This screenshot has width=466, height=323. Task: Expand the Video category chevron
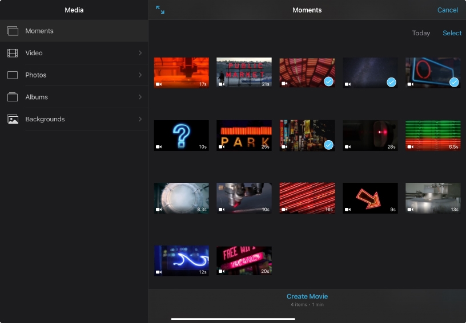(140, 53)
